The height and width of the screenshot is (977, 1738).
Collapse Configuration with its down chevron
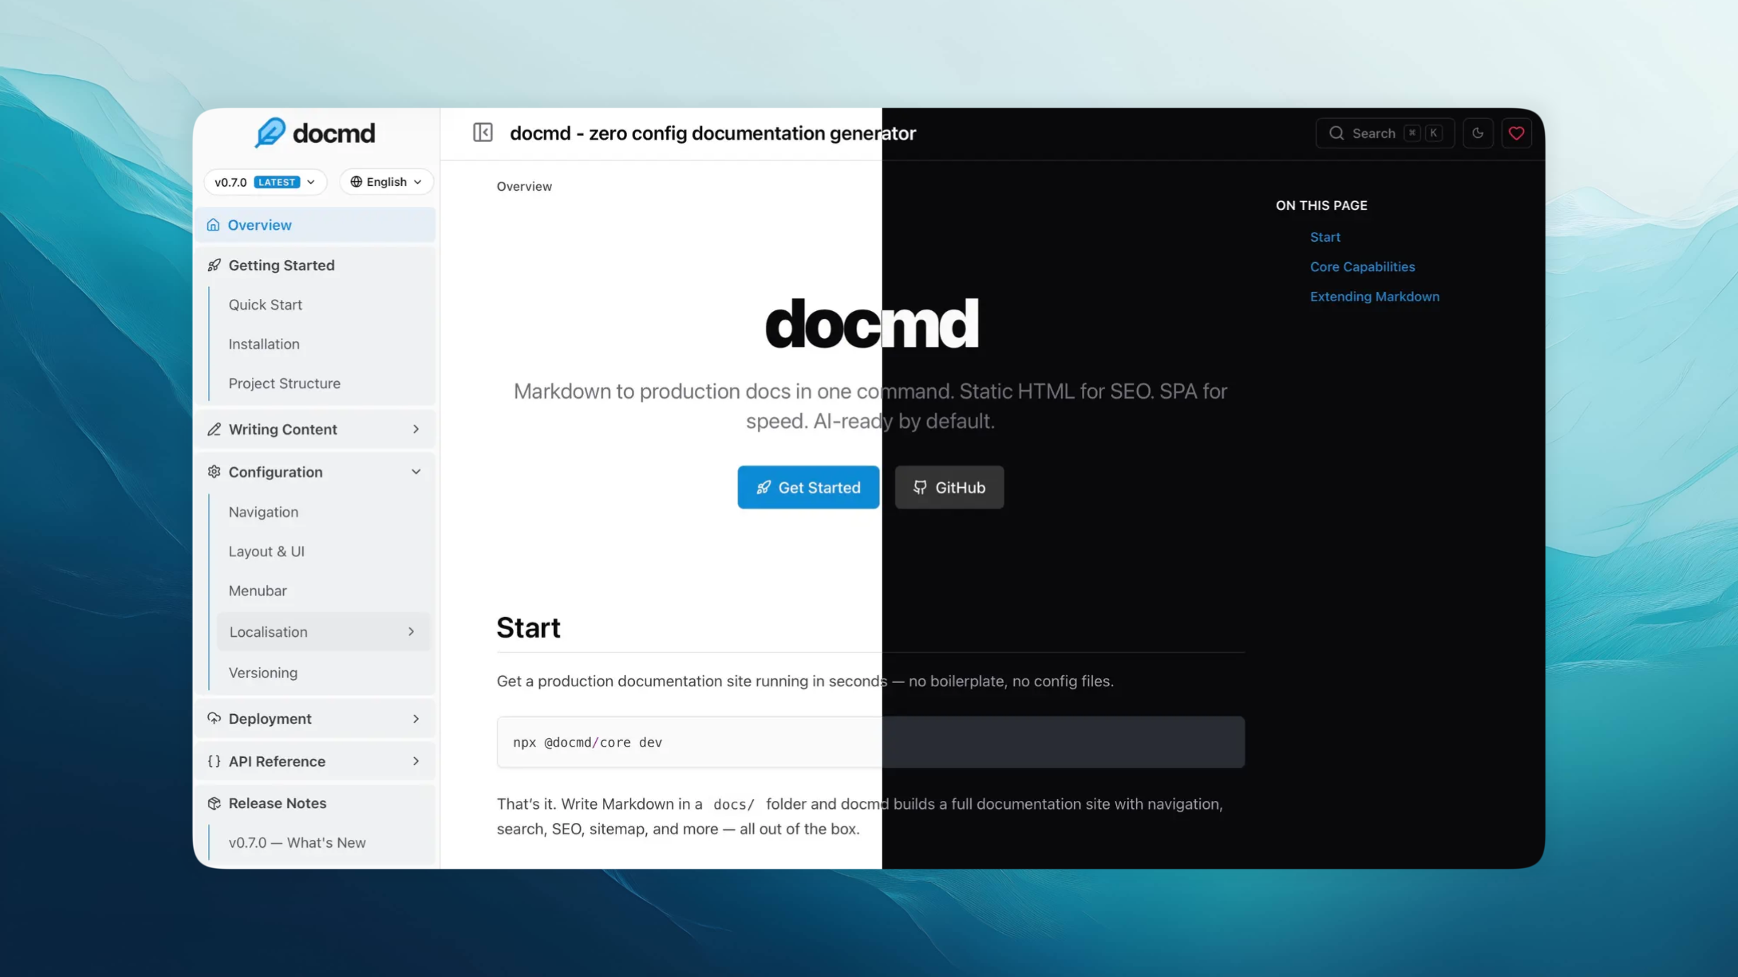point(415,472)
